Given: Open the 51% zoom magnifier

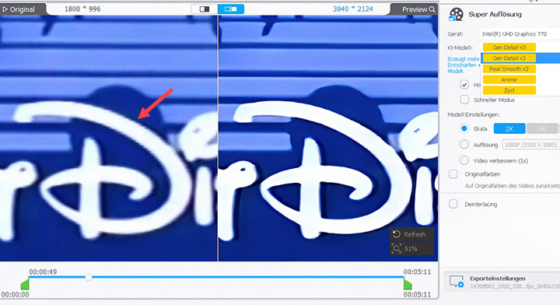Looking at the screenshot, I should click(x=397, y=248).
